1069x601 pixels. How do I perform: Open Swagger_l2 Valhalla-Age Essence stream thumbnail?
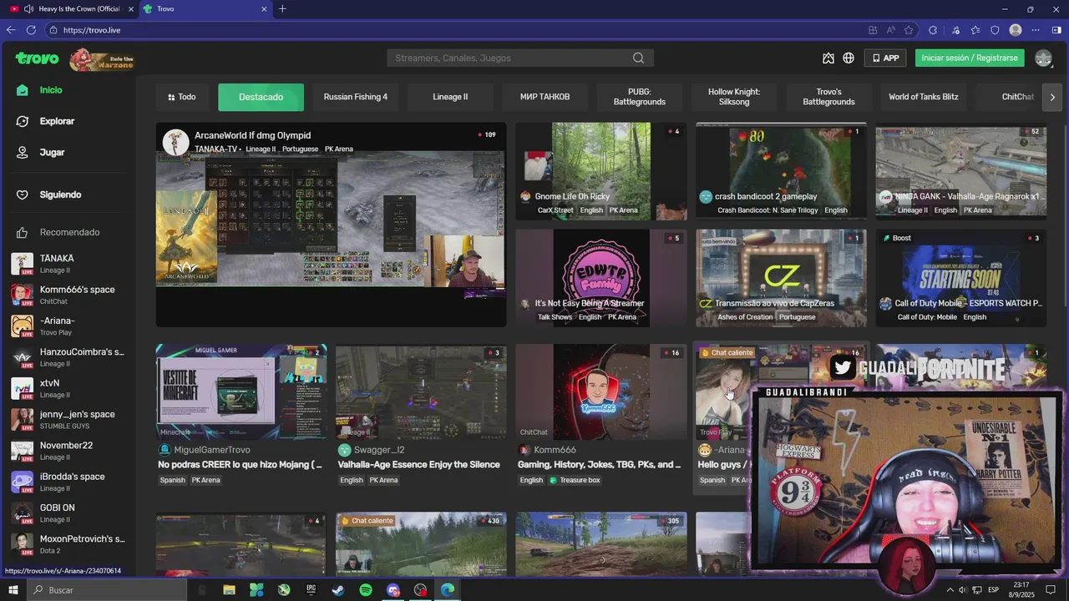pyautogui.click(x=421, y=391)
